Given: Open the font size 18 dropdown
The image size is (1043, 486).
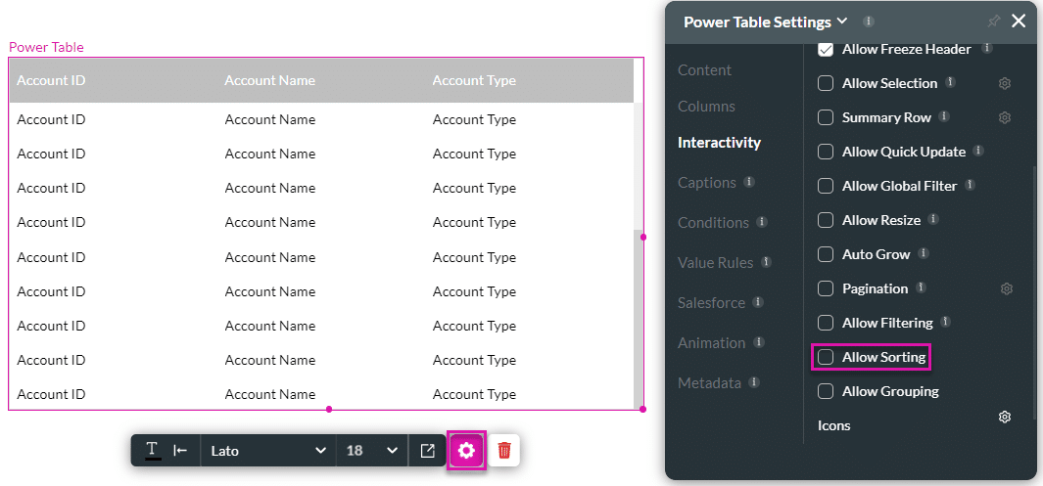Looking at the screenshot, I should pos(371,451).
